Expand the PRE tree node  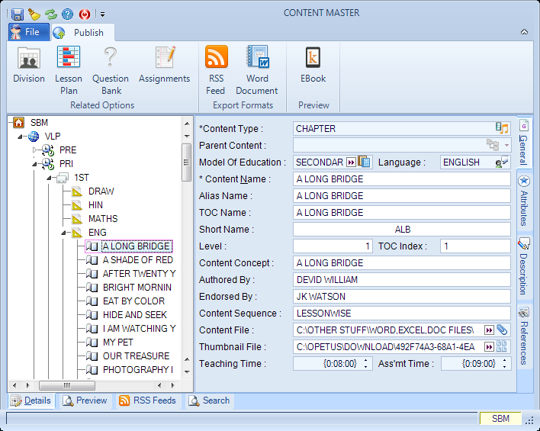[x=34, y=150]
